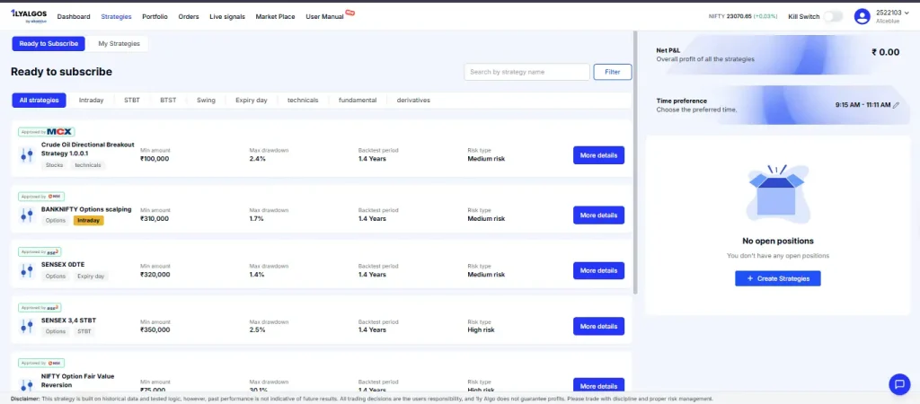Select the STBT category tab
This screenshot has width=920, height=404.
[x=132, y=101]
